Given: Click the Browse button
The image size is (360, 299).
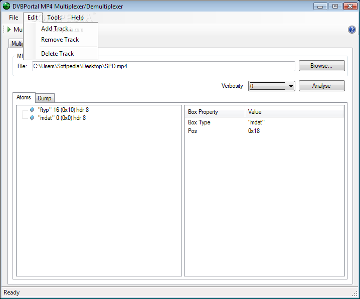Looking at the screenshot, I should tap(321, 66).
